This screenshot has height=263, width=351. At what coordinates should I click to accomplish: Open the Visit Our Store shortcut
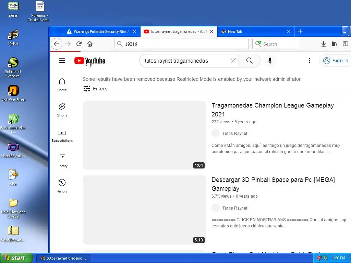[x=13, y=93]
